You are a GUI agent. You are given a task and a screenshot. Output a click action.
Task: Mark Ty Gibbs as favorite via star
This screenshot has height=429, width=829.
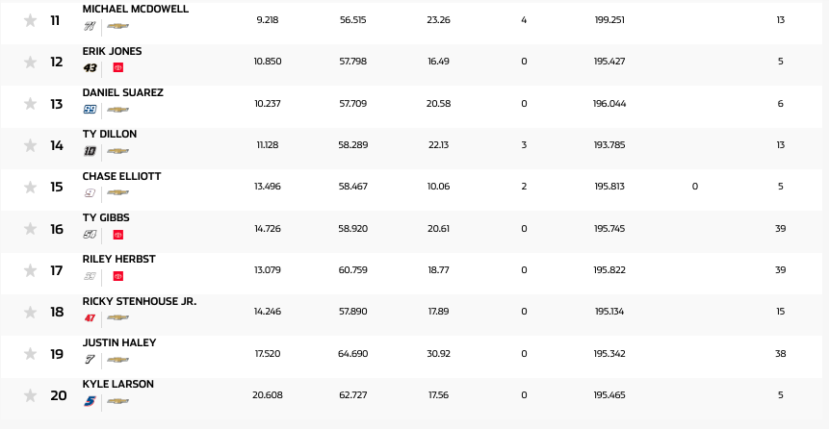click(31, 229)
